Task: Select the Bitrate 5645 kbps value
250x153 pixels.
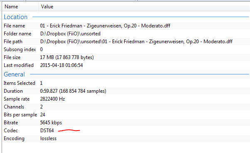Action: pyautogui.click(x=51, y=123)
